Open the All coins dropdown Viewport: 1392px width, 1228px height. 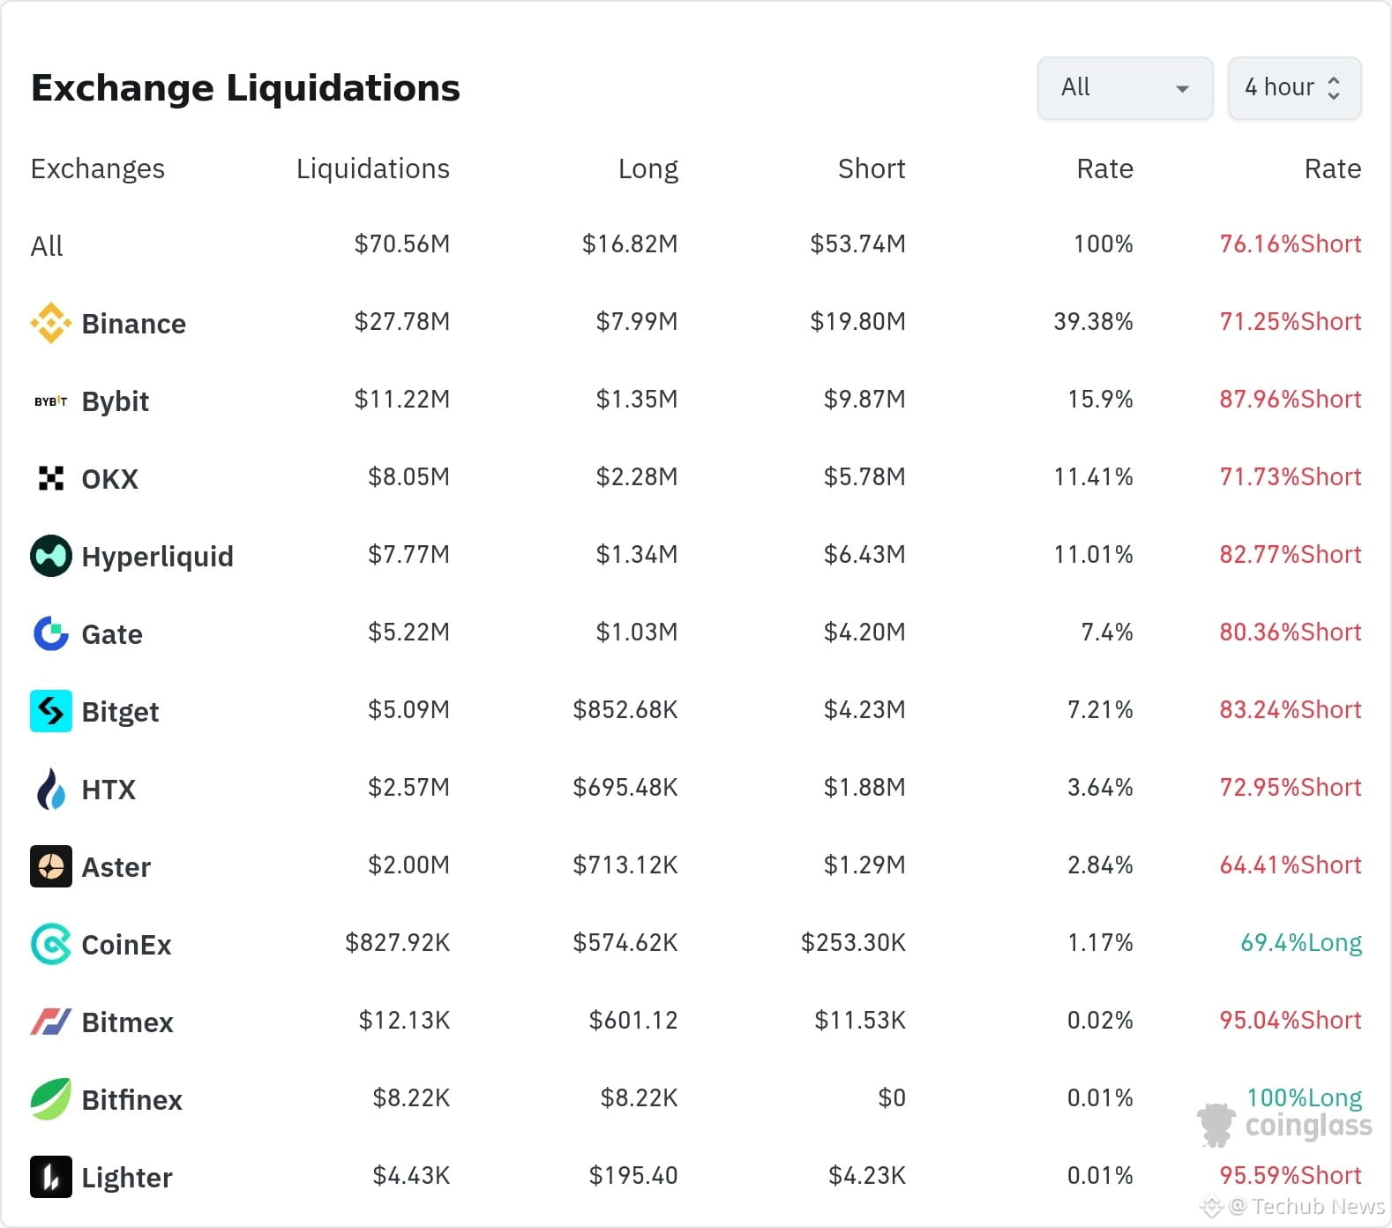click(1125, 87)
